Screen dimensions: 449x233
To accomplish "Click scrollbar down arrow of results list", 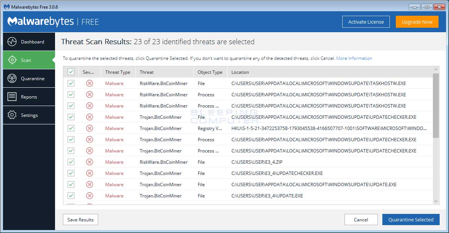I will (436, 201).
